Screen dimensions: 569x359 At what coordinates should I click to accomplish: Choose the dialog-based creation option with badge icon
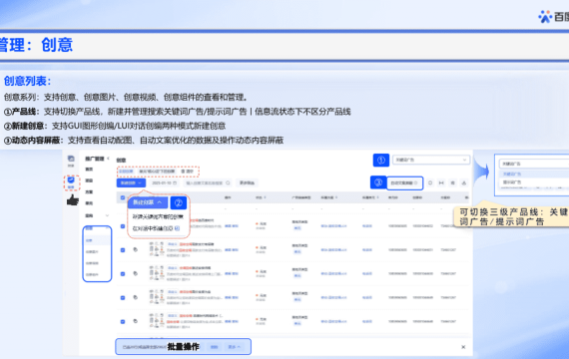coord(157,228)
